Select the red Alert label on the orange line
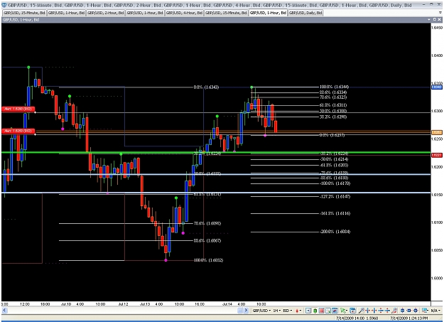The image size is (444, 322). [18, 131]
